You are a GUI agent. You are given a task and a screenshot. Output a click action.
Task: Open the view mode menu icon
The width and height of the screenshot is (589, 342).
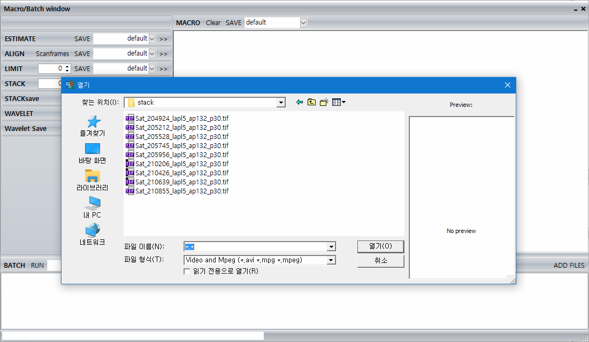pos(336,102)
